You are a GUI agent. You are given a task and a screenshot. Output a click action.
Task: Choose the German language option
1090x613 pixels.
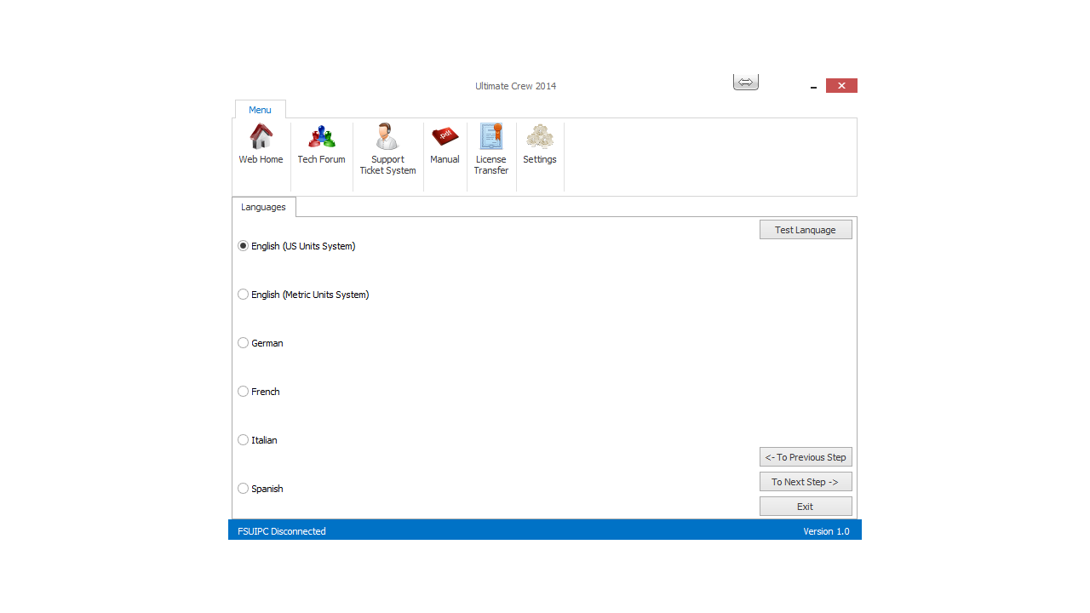[261, 343]
